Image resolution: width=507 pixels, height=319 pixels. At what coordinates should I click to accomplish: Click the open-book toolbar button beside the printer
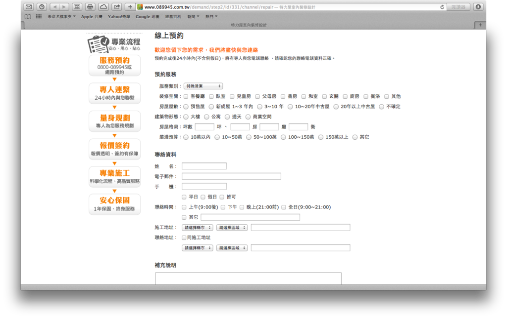pos(77,7)
